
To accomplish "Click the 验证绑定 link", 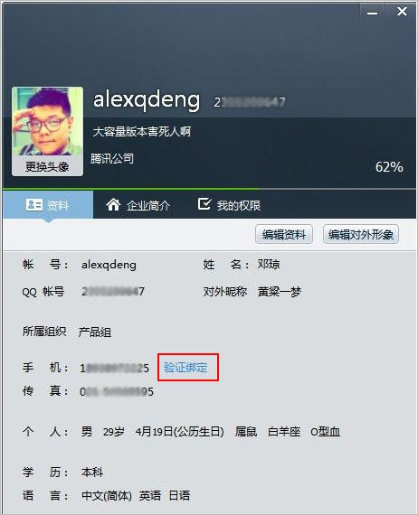I will point(185,367).
